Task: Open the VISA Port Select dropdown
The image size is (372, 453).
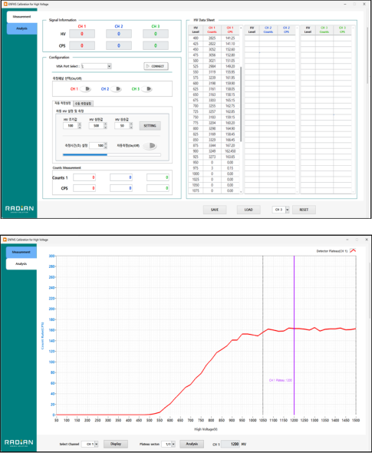Action: coord(110,66)
